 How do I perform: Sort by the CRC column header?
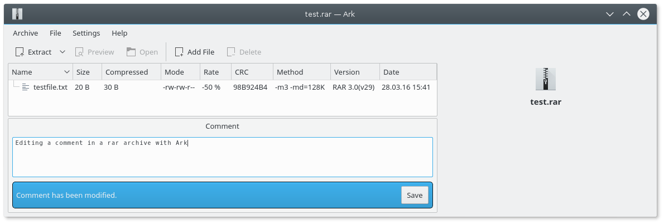pyautogui.click(x=242, y=72)
